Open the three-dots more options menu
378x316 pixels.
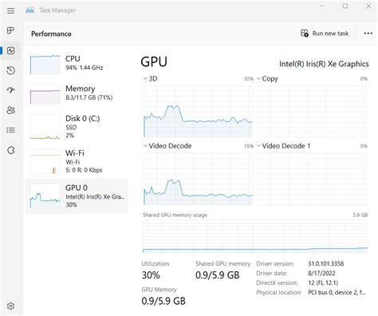368,34
